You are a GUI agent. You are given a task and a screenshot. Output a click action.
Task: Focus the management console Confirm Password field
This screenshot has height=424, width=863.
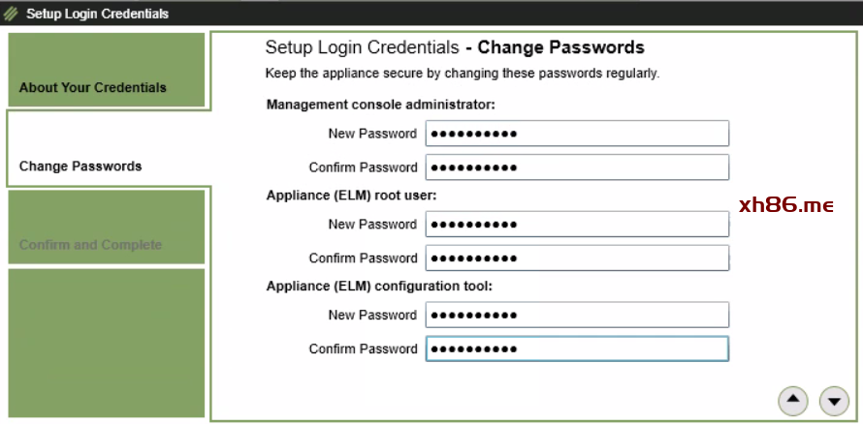(577, 167)
